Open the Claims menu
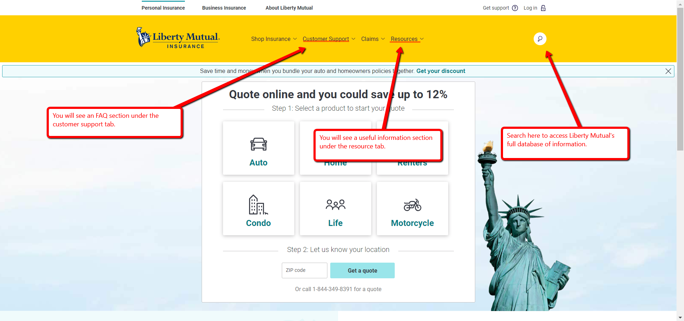 click(x=370, y=39)
